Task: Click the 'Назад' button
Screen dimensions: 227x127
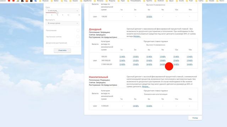Action: [x=195, y=118]
